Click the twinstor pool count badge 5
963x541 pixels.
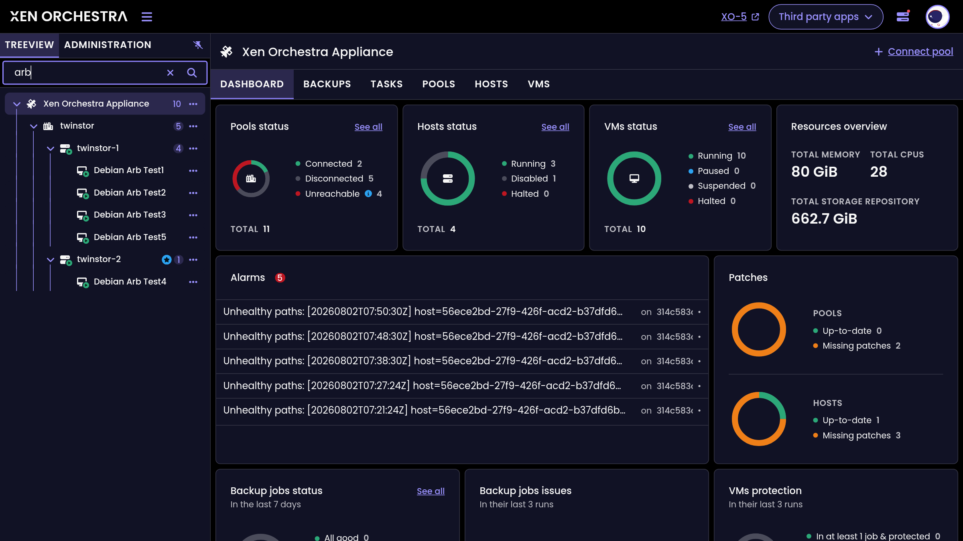tap(178, 126)
